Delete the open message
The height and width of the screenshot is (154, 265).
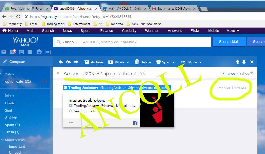[x=143, y=62]
